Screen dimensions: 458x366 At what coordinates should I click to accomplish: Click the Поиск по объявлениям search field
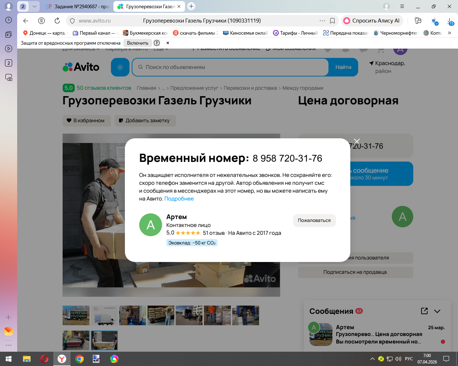(x=230, y=67)
